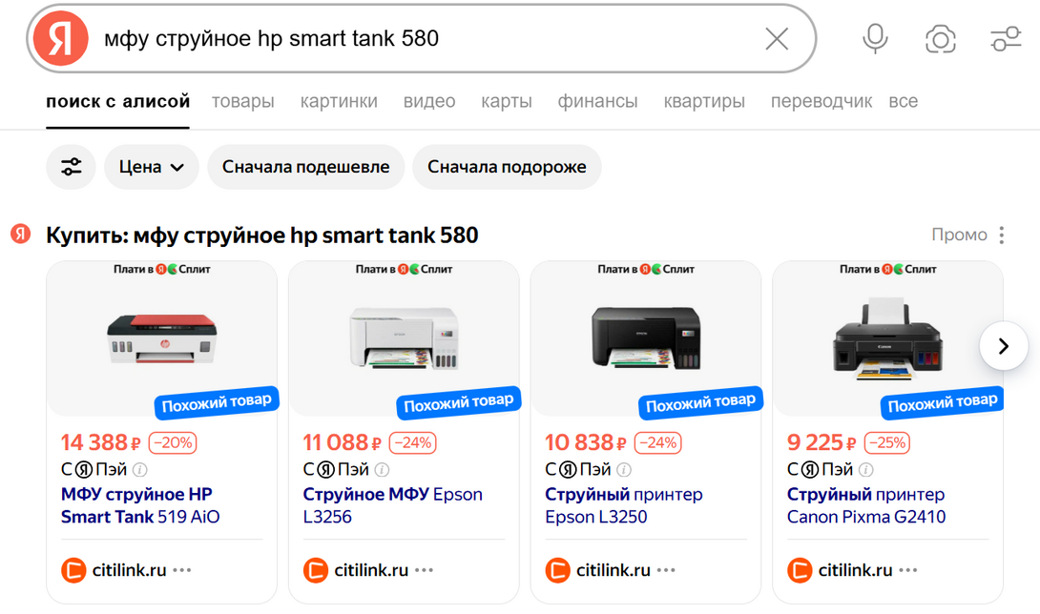
Task: Open search settings sliders icon at top right
Action: click(1006, 39)
